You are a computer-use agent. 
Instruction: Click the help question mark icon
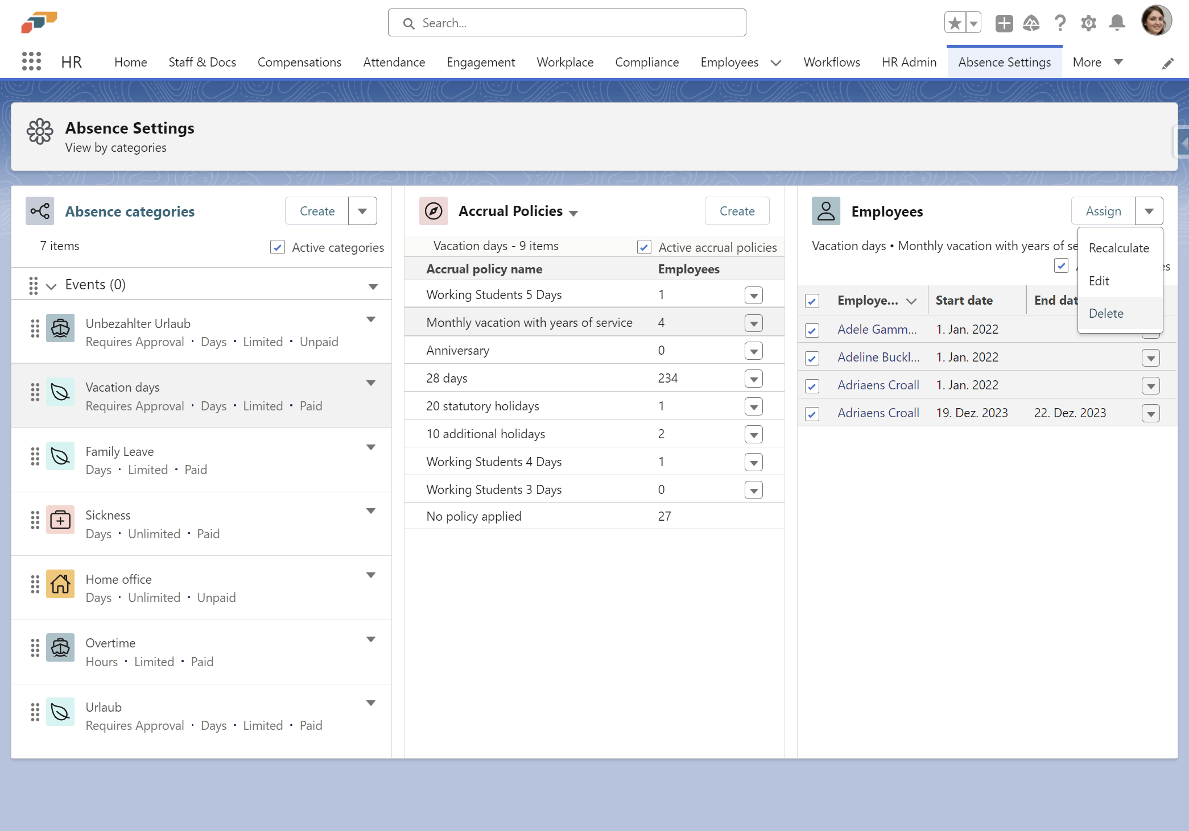coord(1059,23)
